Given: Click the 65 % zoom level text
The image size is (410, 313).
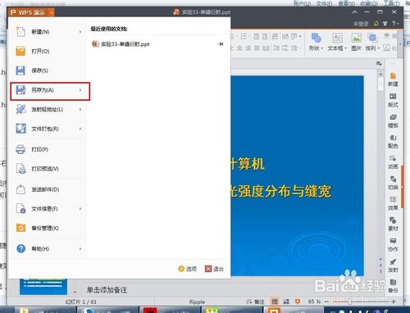Looking at the screenshot, I should click(x=314, y=302).
